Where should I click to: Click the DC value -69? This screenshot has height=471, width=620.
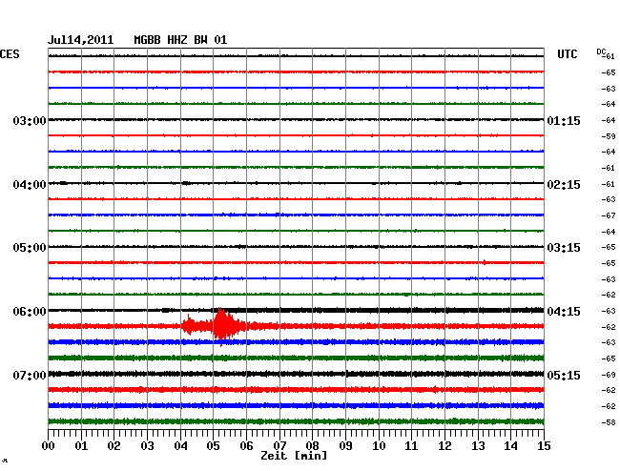pyautogui.click(x=609, y=375)
